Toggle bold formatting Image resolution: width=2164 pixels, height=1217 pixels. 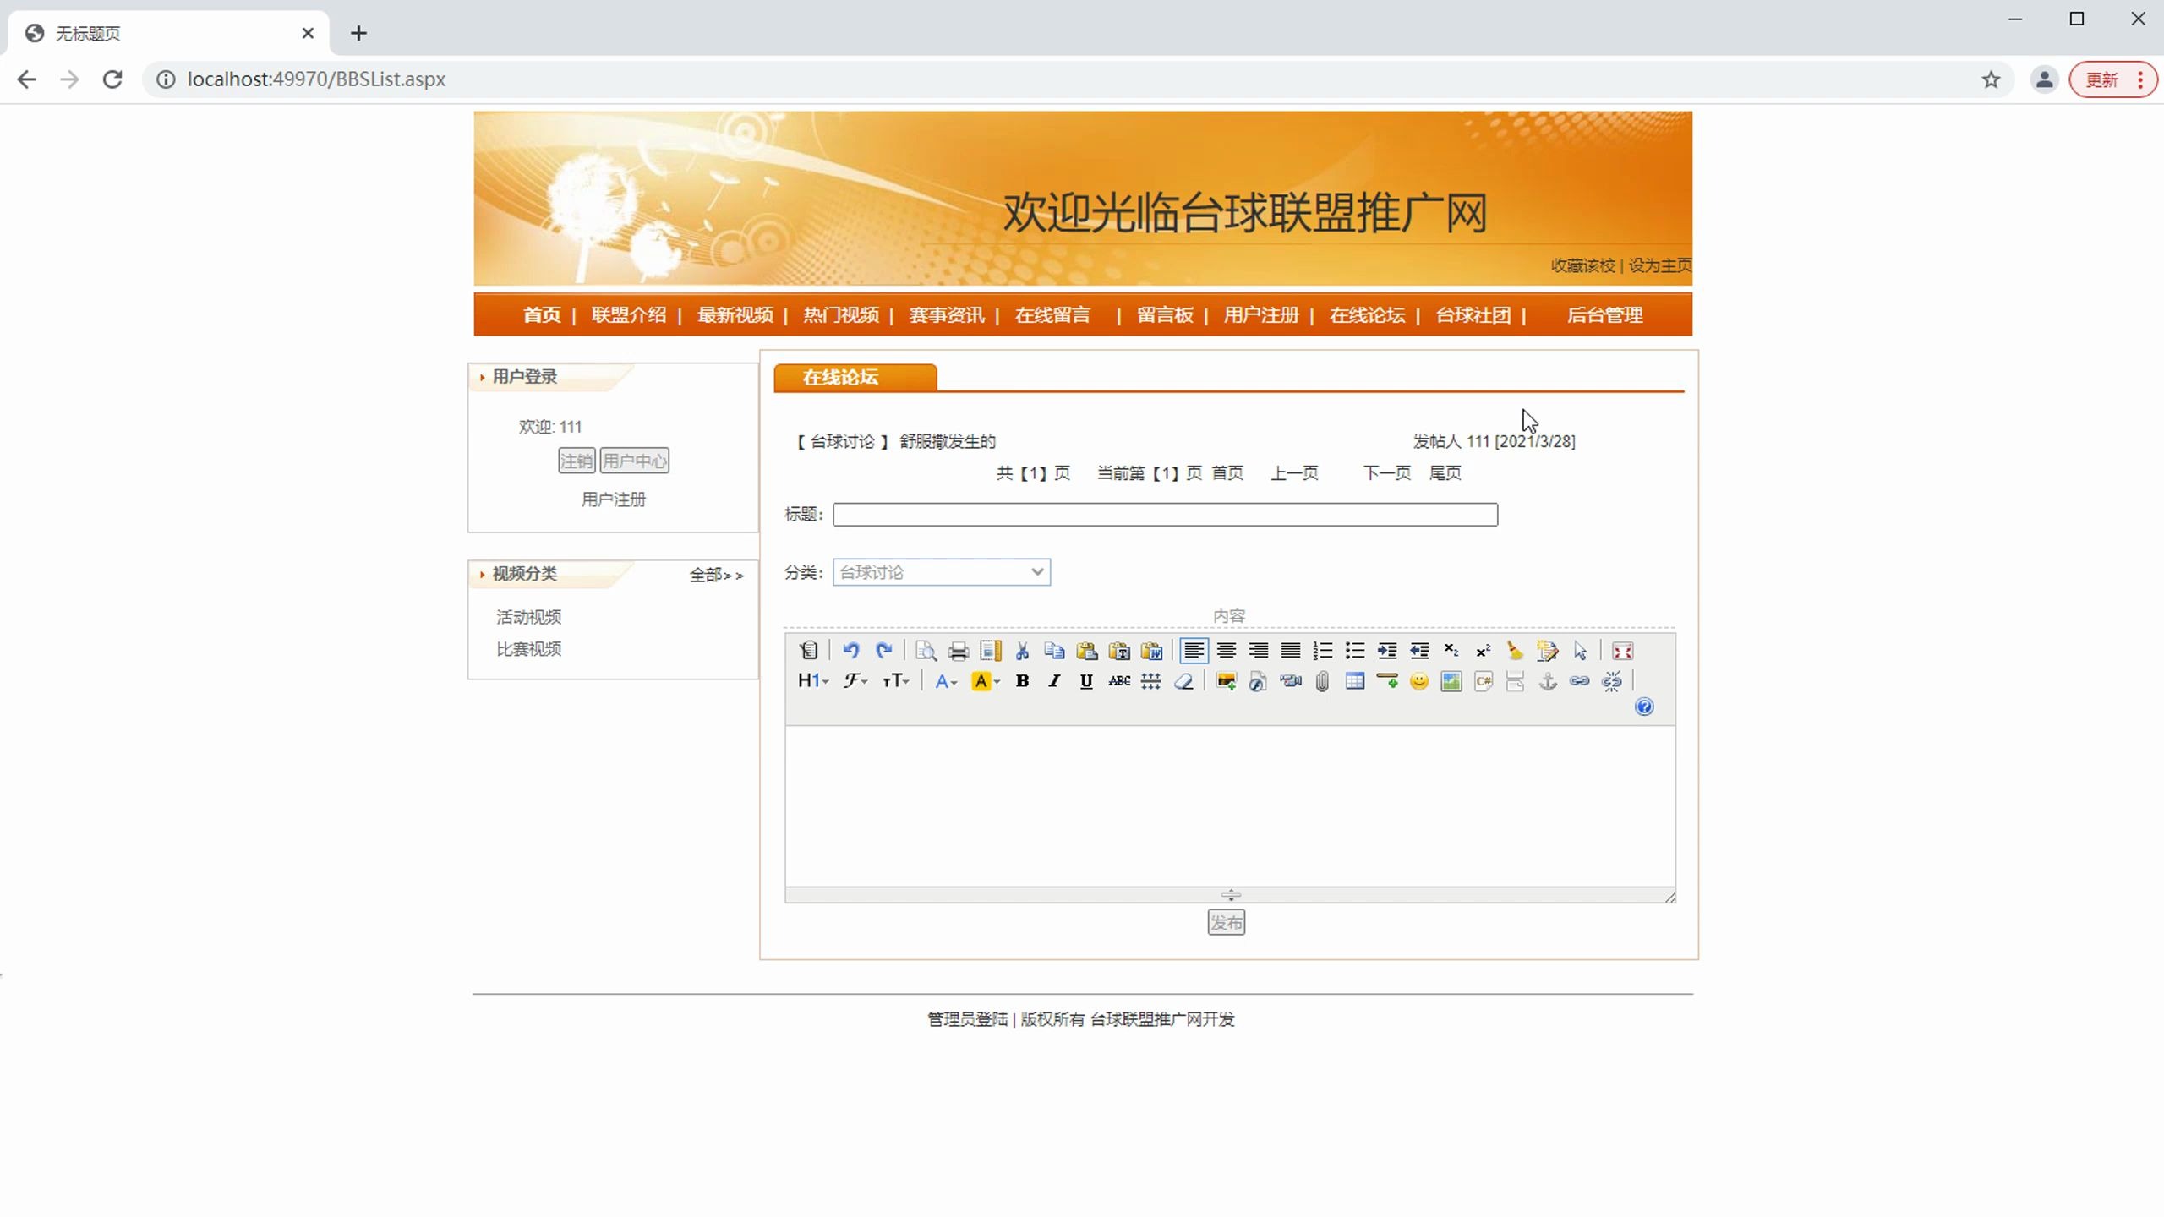[x=1022, y=680]
